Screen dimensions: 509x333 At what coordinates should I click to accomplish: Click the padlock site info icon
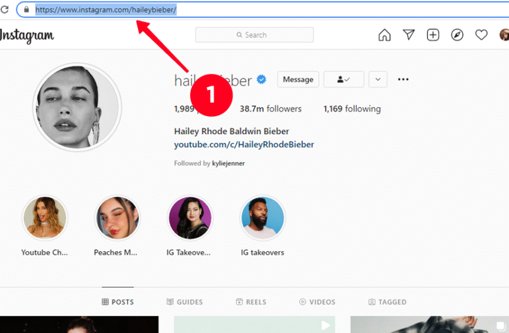[26, 9]
